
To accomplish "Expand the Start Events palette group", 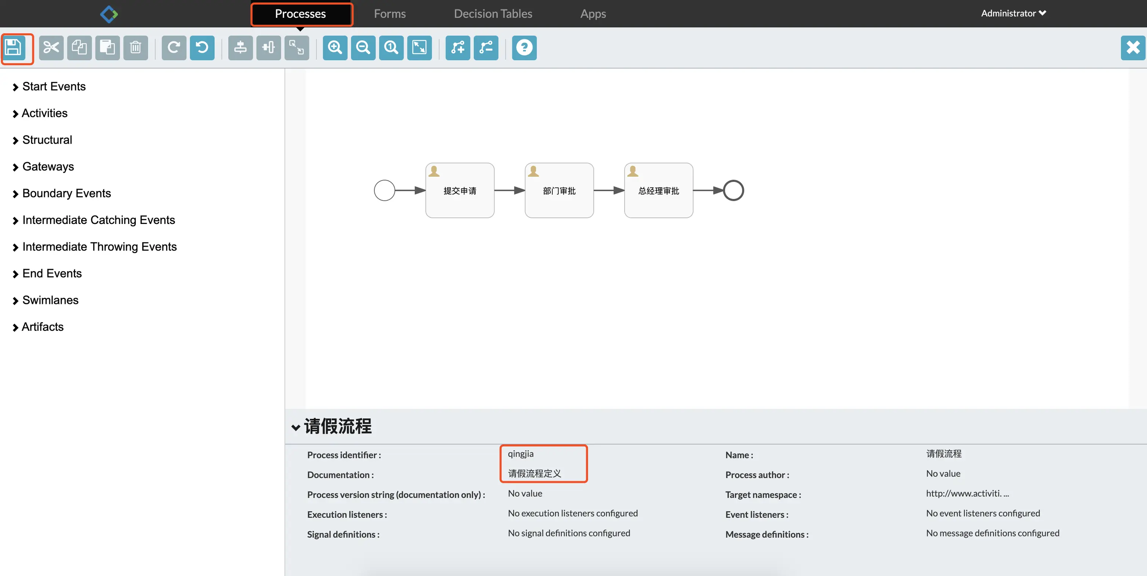I will pyautogui.click(x=53, y=86).
